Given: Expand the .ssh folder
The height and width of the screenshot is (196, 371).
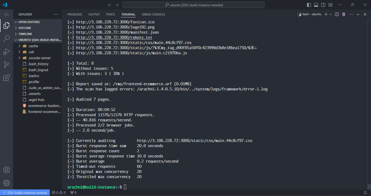Looking at the screenshot, I should point(38,52).
